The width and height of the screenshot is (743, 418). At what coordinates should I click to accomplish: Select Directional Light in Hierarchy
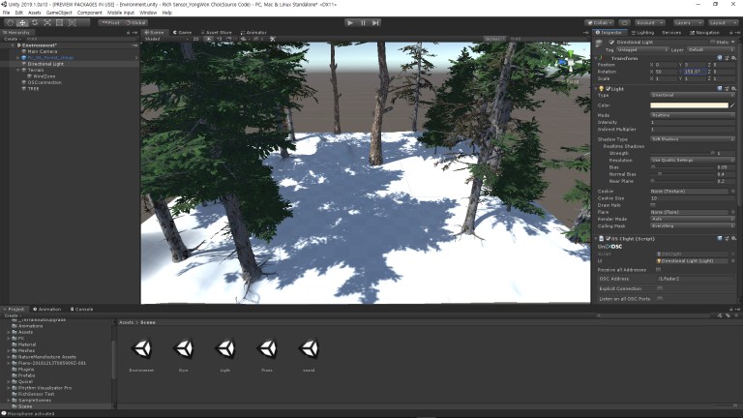pyautogui.click(x=45, y=64)
